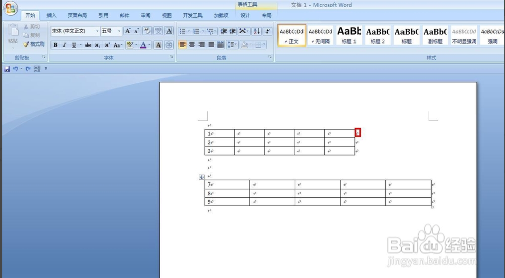Open the Asian layout (text direction) dropdown
This screenshot has height=278, width=505.
click(x=244, y=31)
